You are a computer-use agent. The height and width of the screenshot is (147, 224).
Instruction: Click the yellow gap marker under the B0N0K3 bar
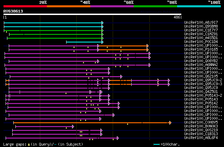[66, 128]
